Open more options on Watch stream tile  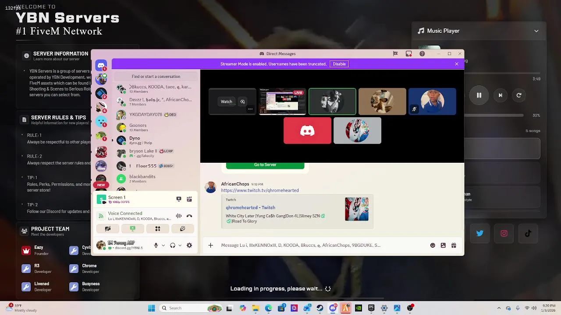point(250,109)
